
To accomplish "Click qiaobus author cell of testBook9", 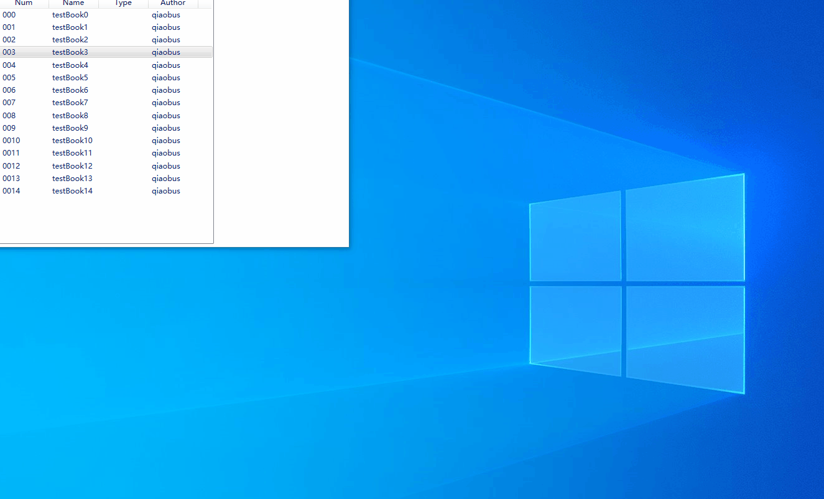I will click(166, 128).
